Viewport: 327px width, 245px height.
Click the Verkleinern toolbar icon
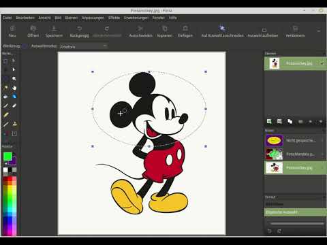click(x=295, y=29)
